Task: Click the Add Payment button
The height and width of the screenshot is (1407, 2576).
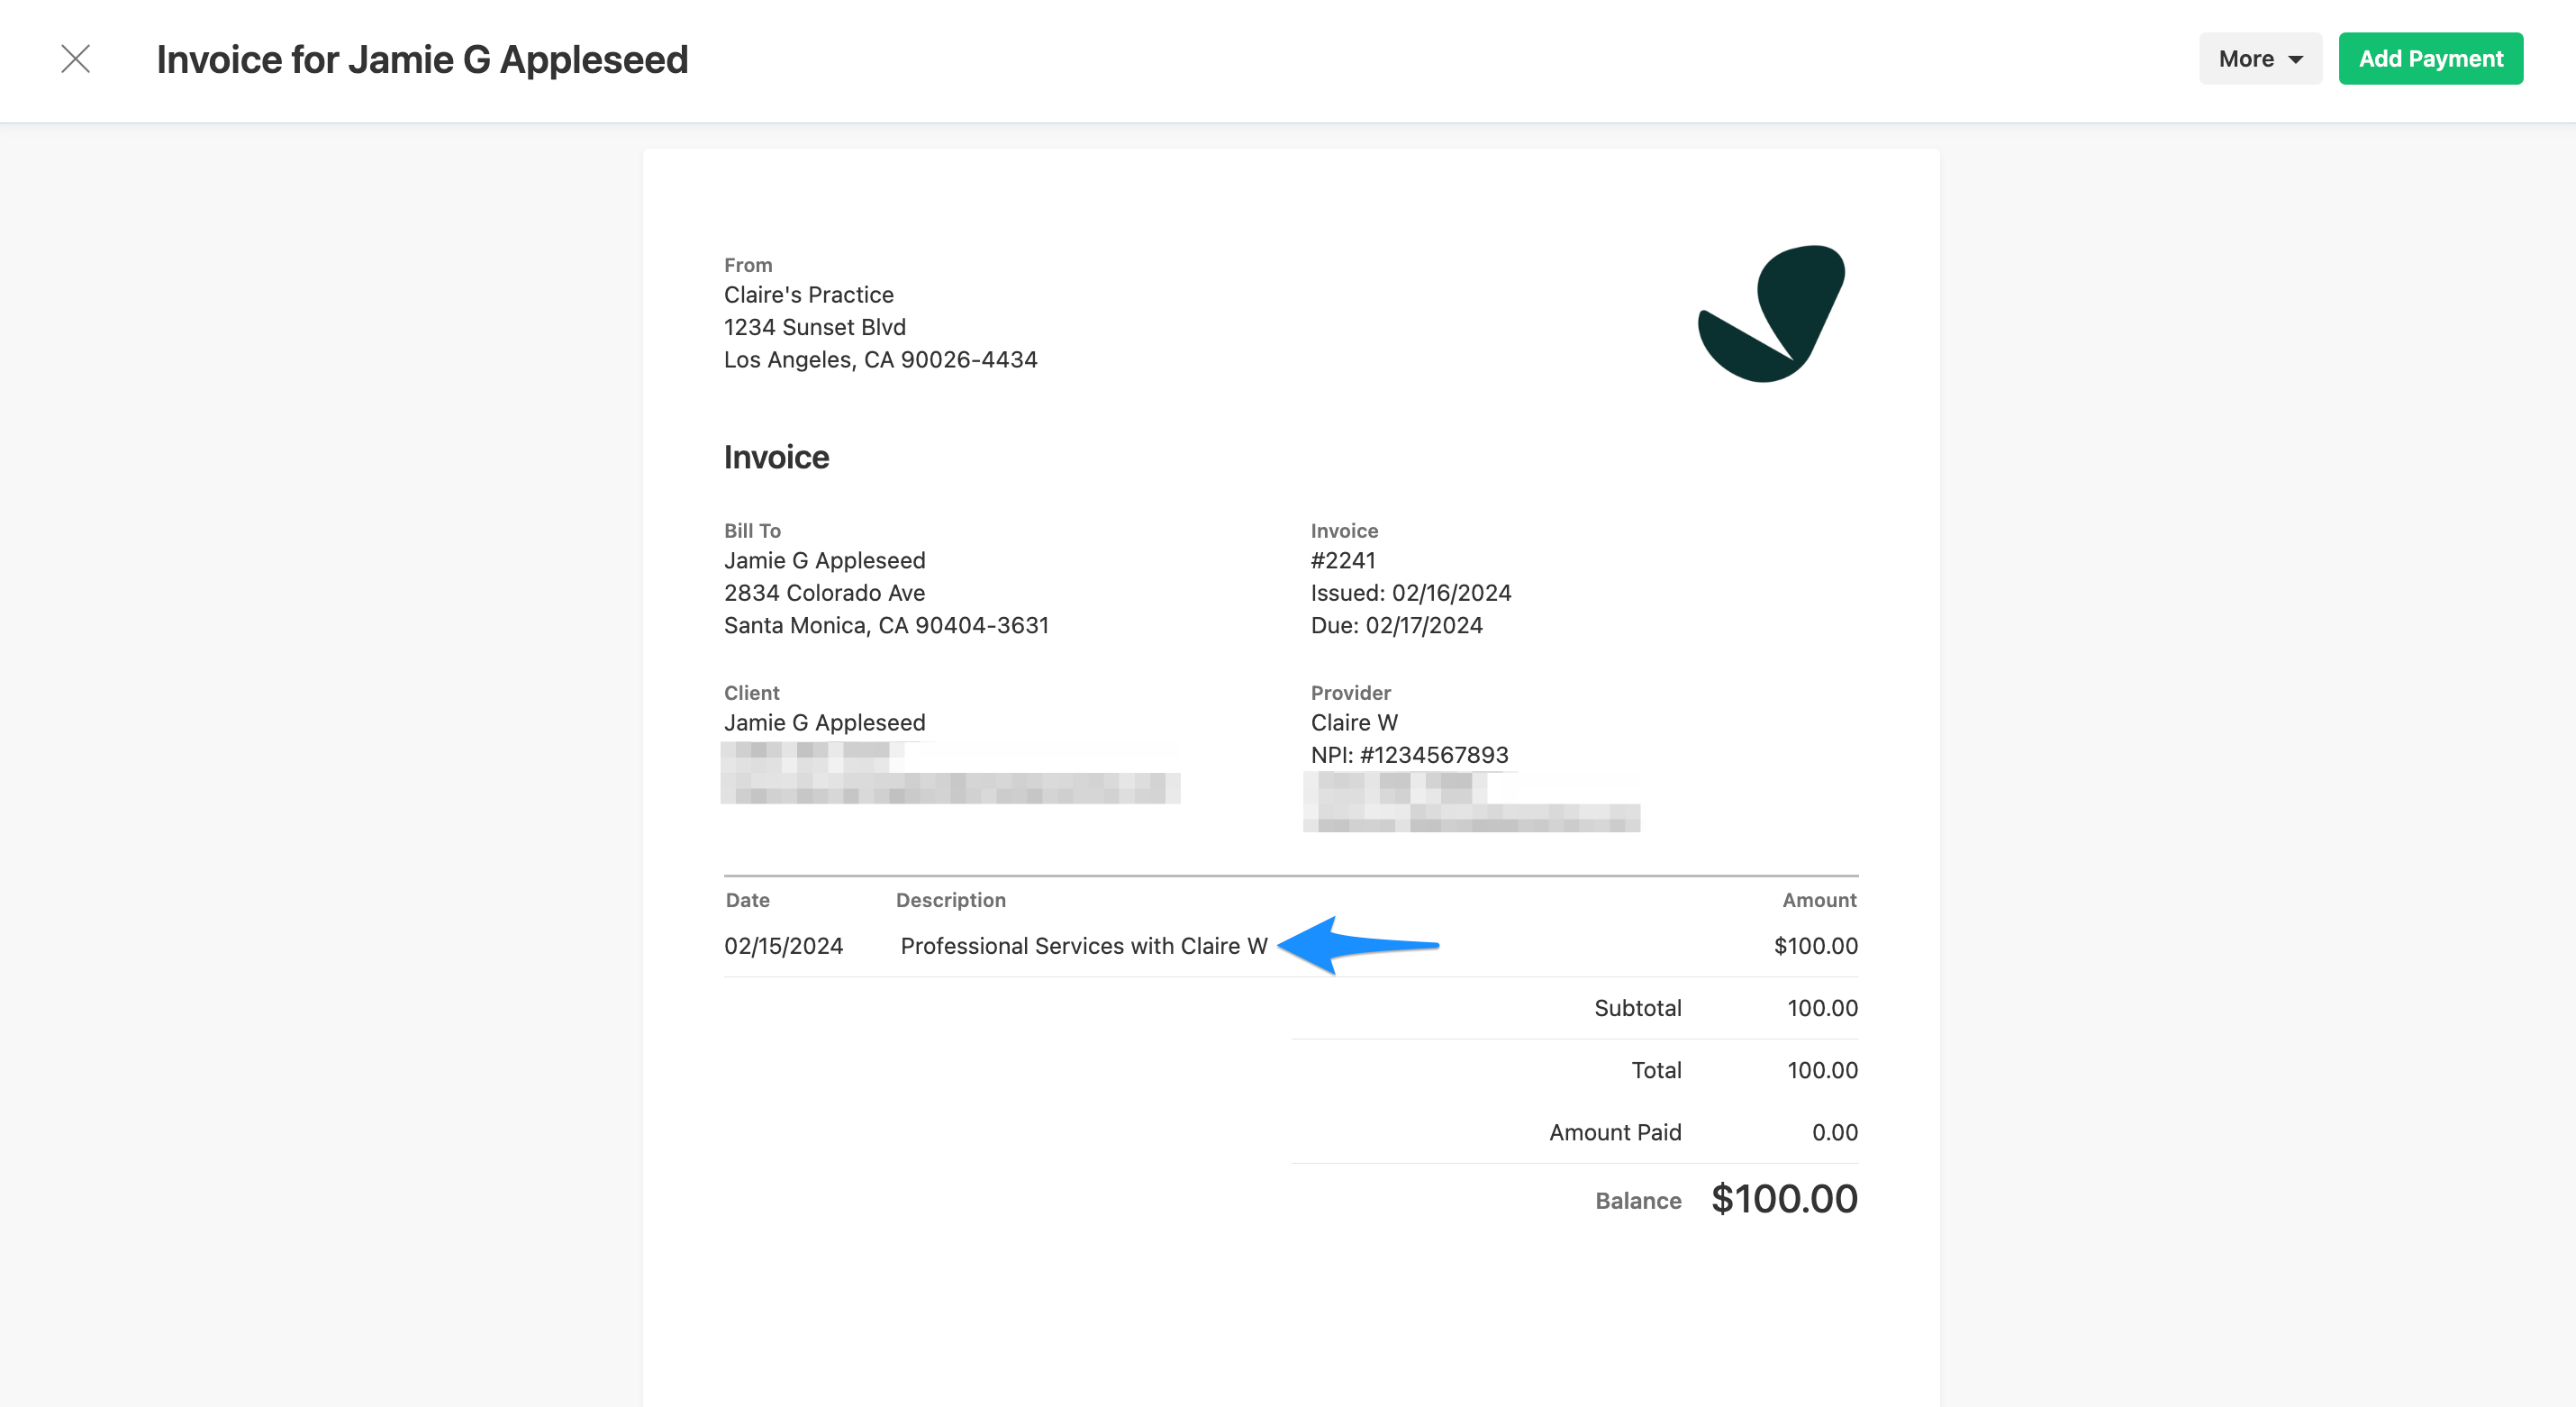Action: pyautogui.click(x=2430, y=59)
